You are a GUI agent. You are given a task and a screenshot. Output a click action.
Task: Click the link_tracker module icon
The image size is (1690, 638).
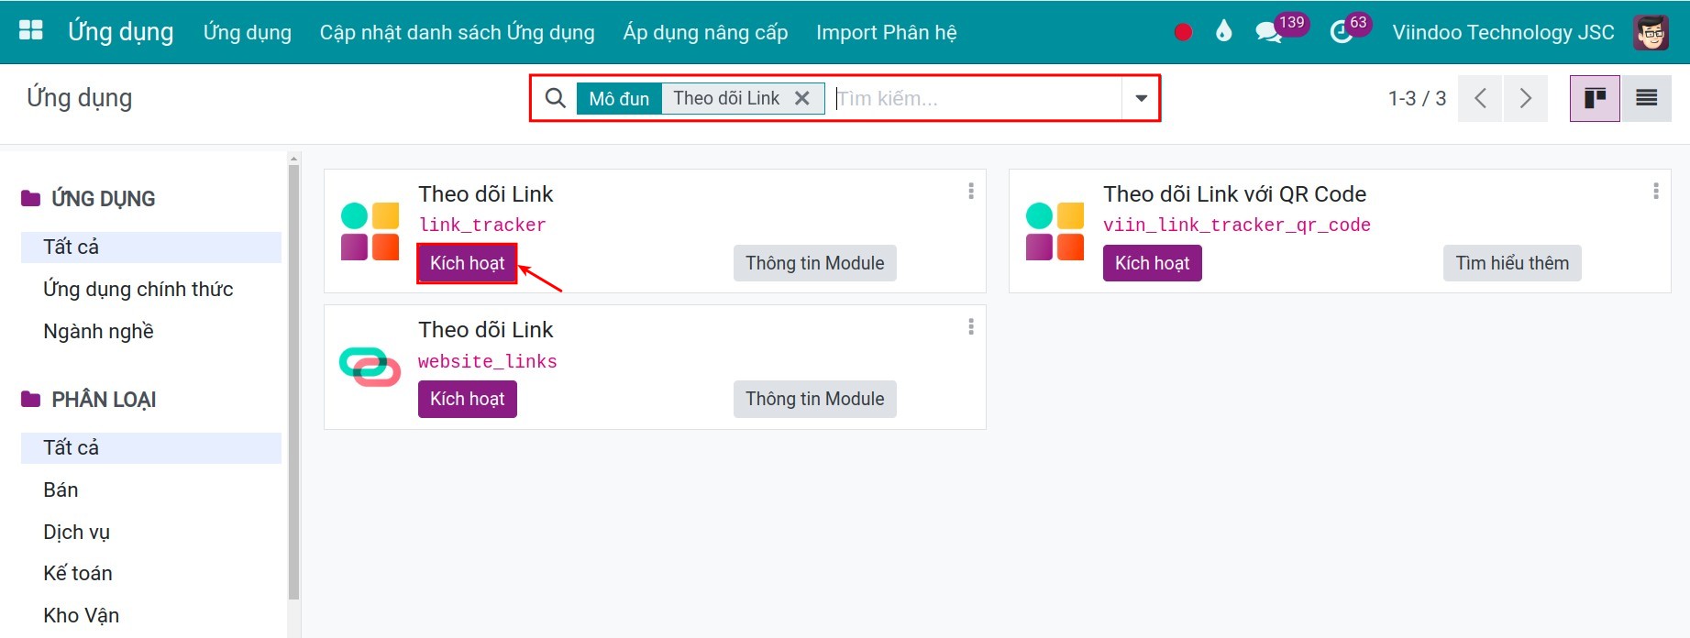pos(370,231)
